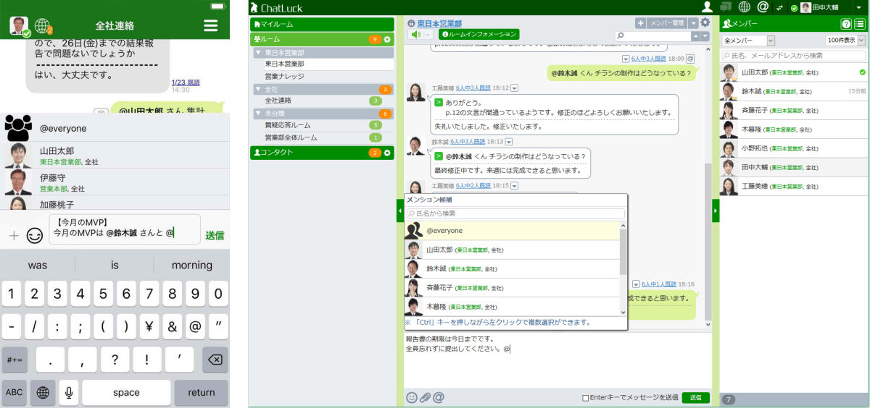Tap the globe icon in mobile header

point(43,27)
